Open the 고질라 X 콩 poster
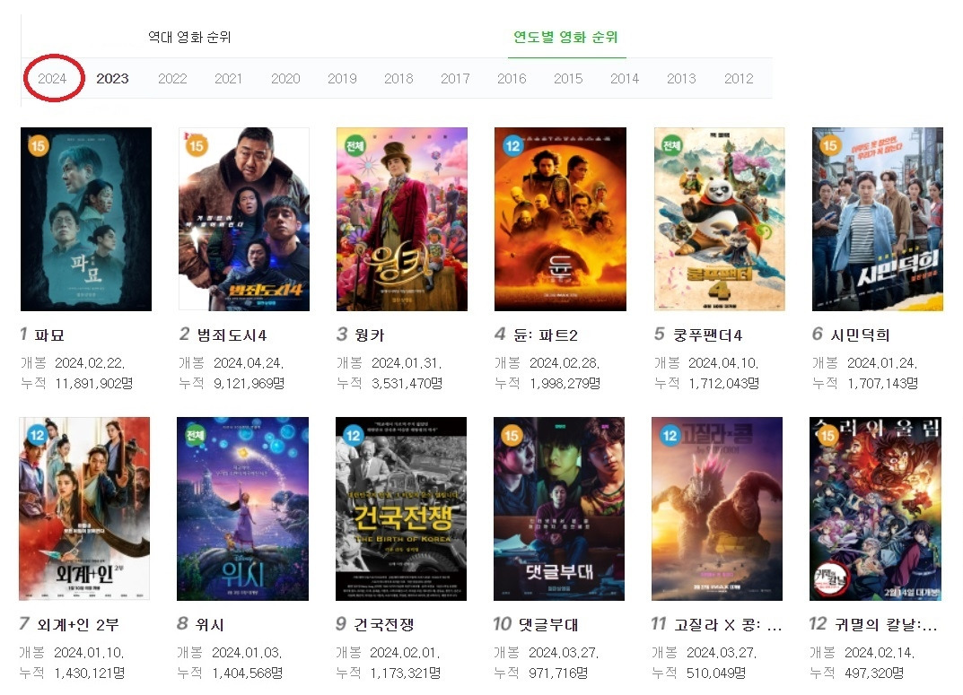The width and height of the screenshot is (963, 695). pyautogui.click(x=717, y=508)
